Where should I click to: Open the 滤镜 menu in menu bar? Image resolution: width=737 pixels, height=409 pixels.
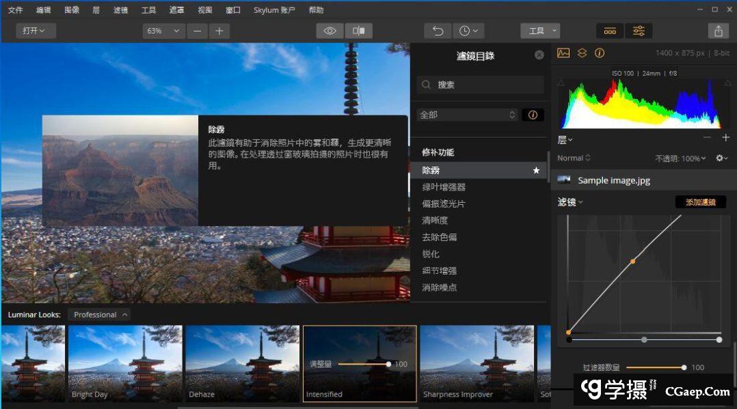pos(120,10)
